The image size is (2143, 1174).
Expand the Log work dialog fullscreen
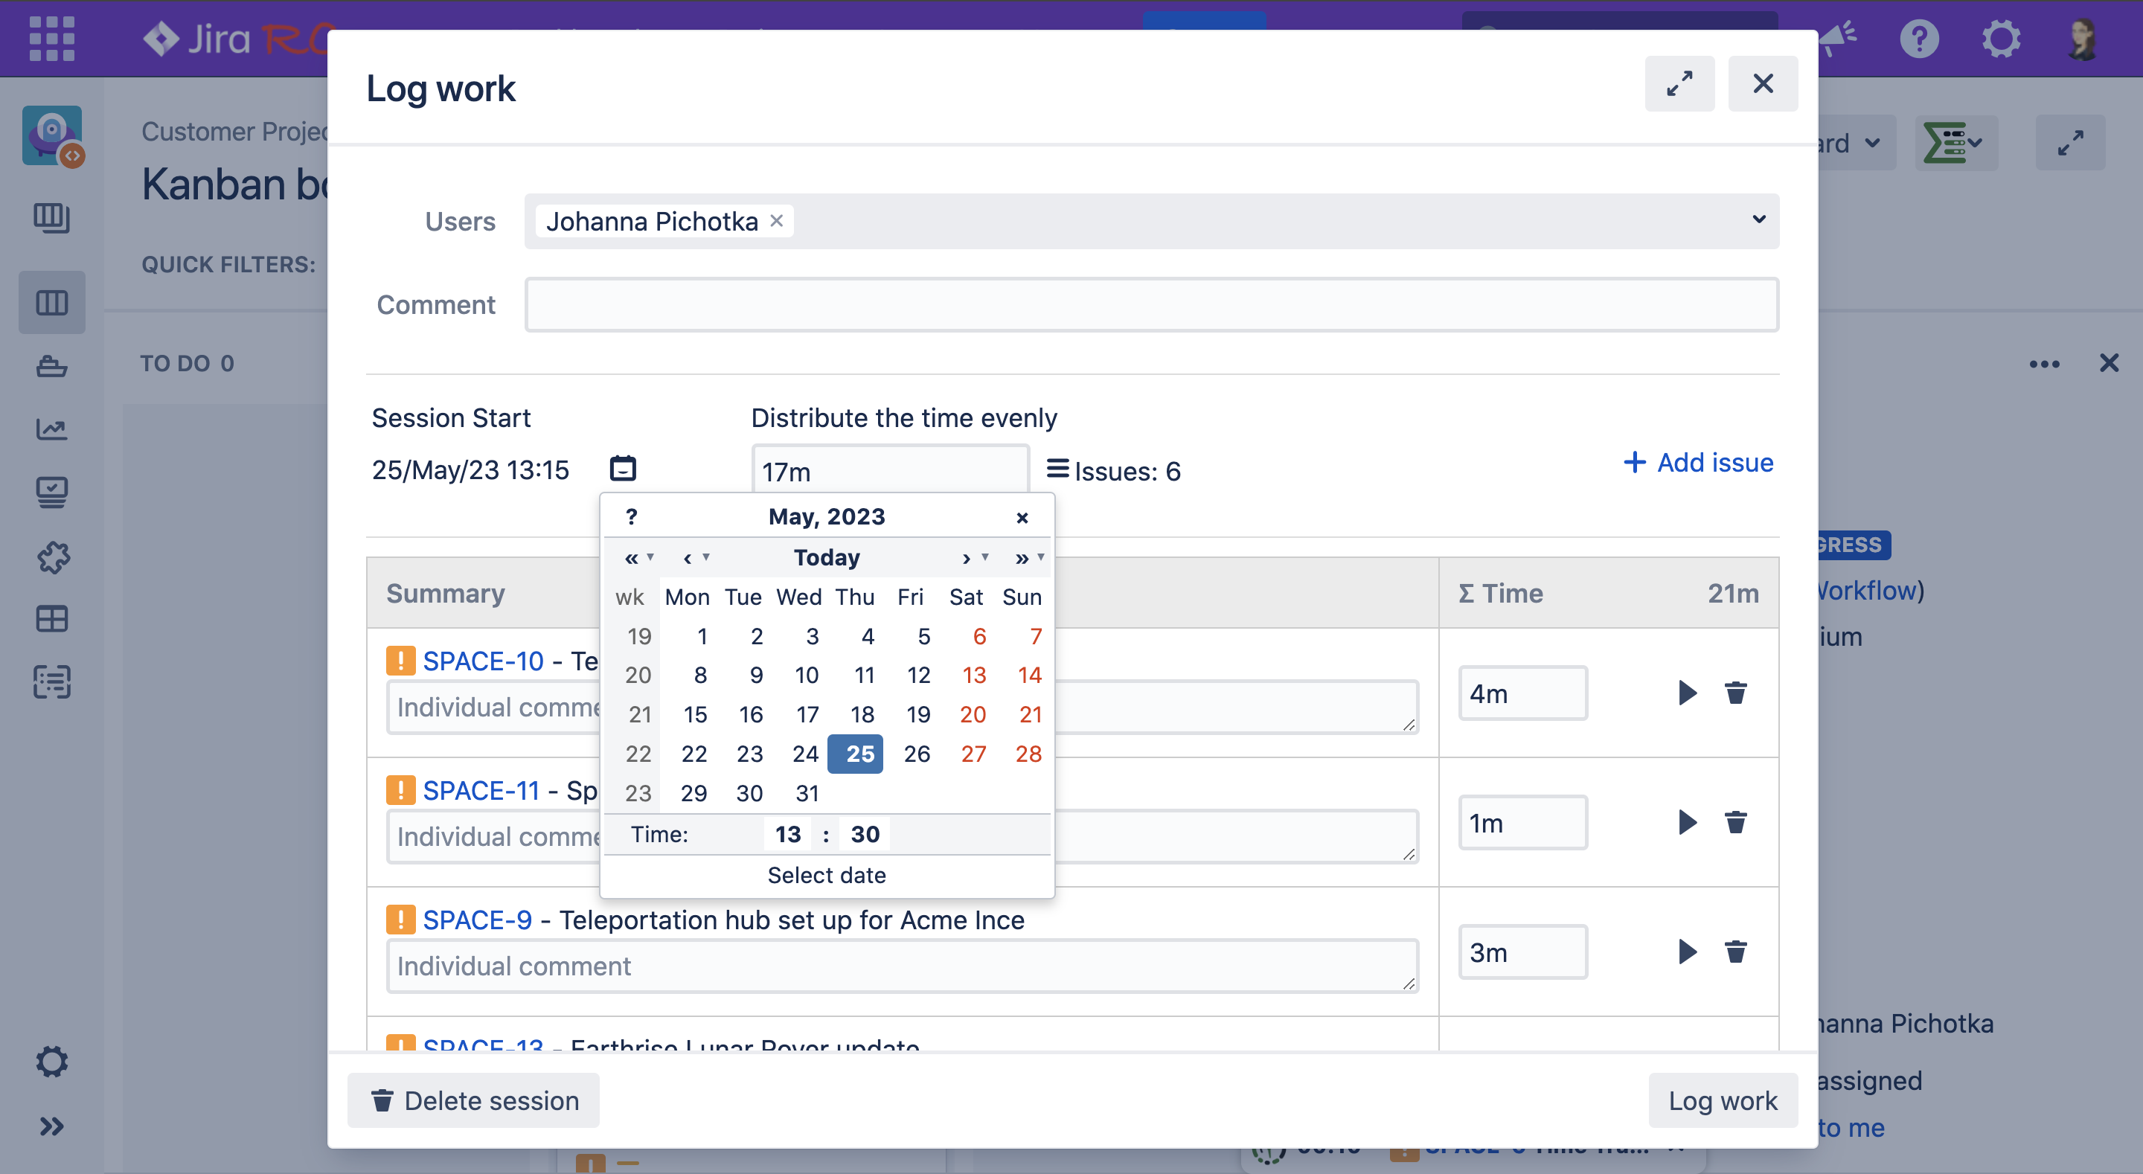(1679, 83)
